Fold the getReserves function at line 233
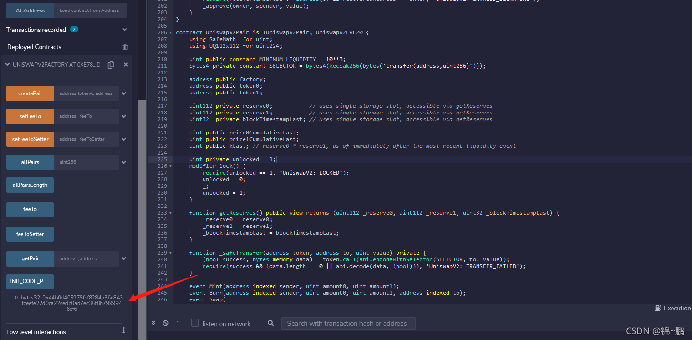 pos(171,213)
